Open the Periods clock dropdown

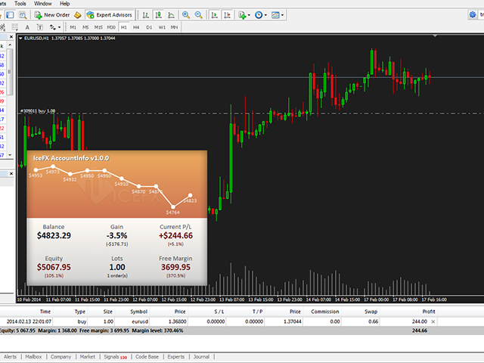click(261, 15)
